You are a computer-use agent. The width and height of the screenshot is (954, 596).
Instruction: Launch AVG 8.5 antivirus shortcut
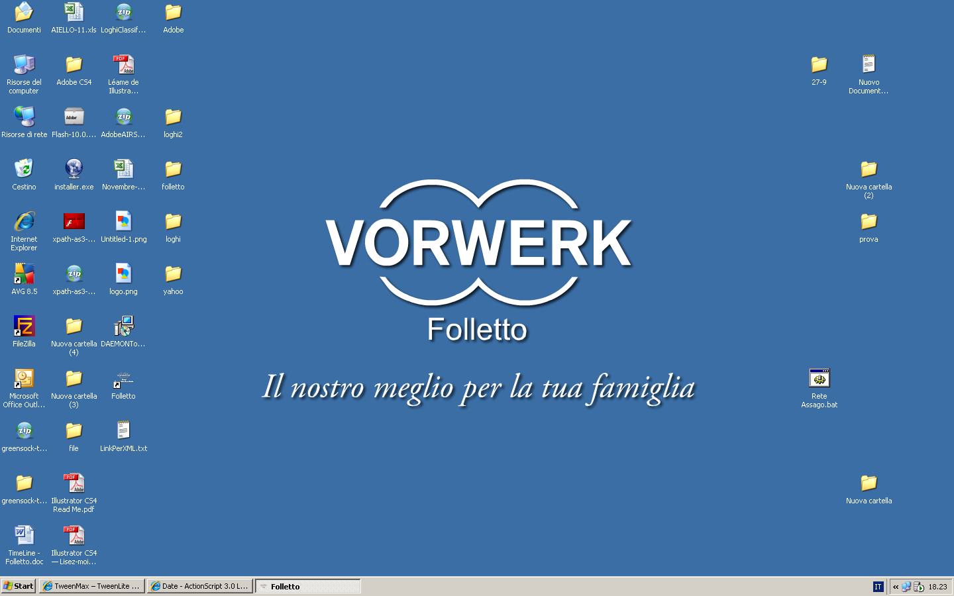(24, 273)
